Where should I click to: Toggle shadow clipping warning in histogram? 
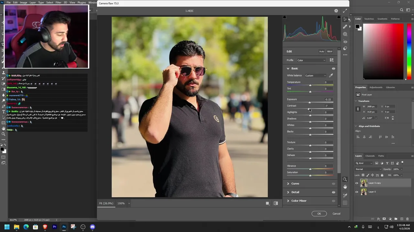(x=285, y=17)
